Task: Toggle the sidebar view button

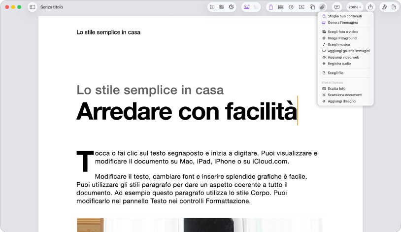Action: tap(33, 7)
